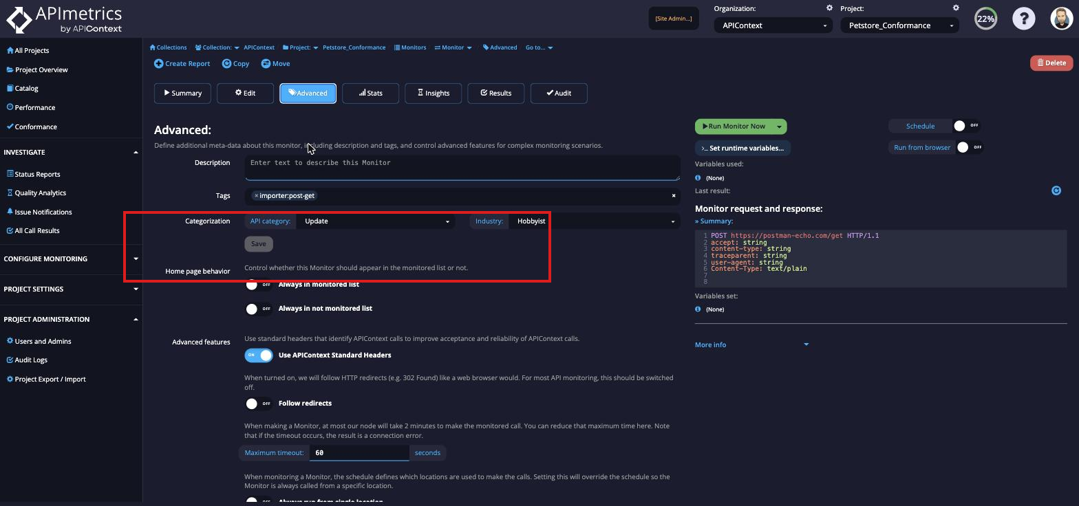This screenshot has width=1079, height=506.
Task: Open Run Monitor Now dropdown arrow
Action: click(779, 126)
